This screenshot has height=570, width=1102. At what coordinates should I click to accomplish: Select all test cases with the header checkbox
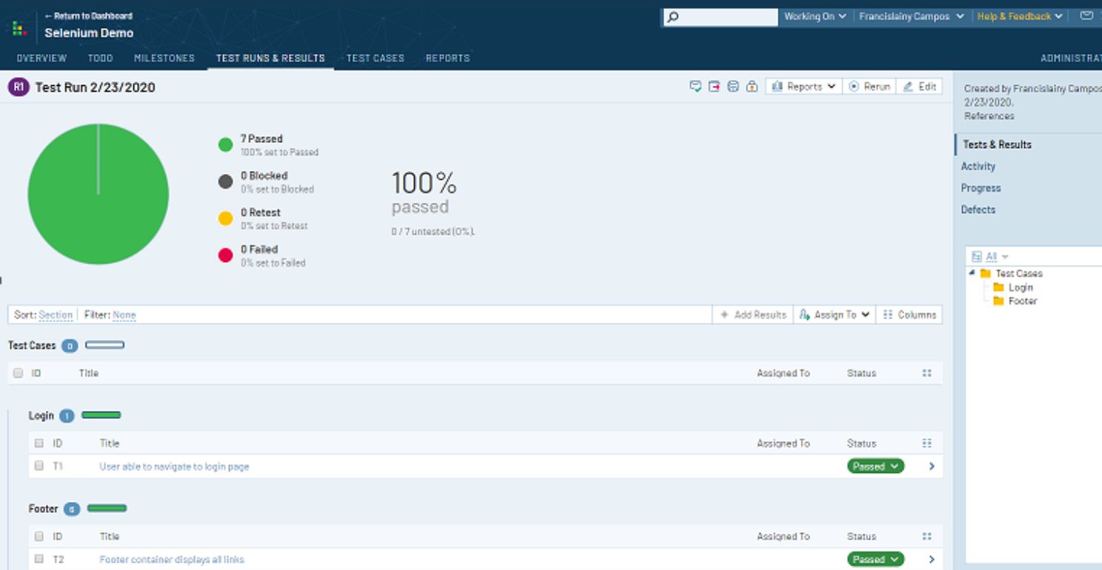pos(18,373)
